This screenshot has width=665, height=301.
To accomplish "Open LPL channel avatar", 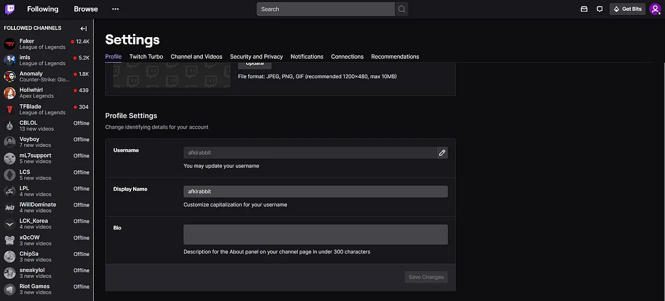I will 10,191.
